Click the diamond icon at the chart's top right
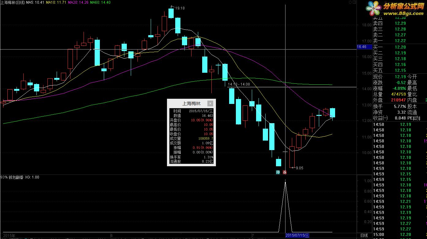This screenshot has height=239, width=427. 350,2
